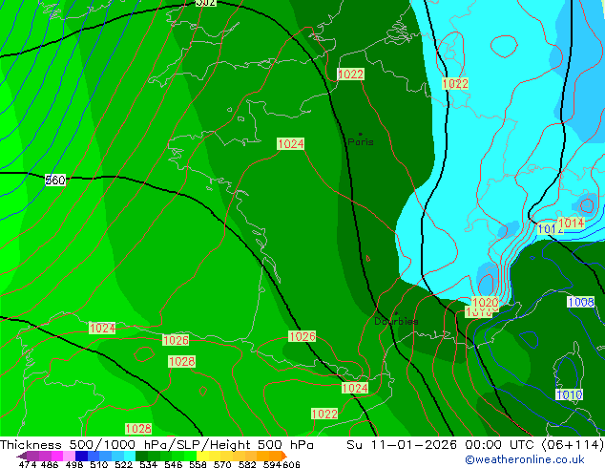This screenshot has height=468, width=605.
Task: Click the 1028 label directly below a 1026 label
Action: [181, 361]
